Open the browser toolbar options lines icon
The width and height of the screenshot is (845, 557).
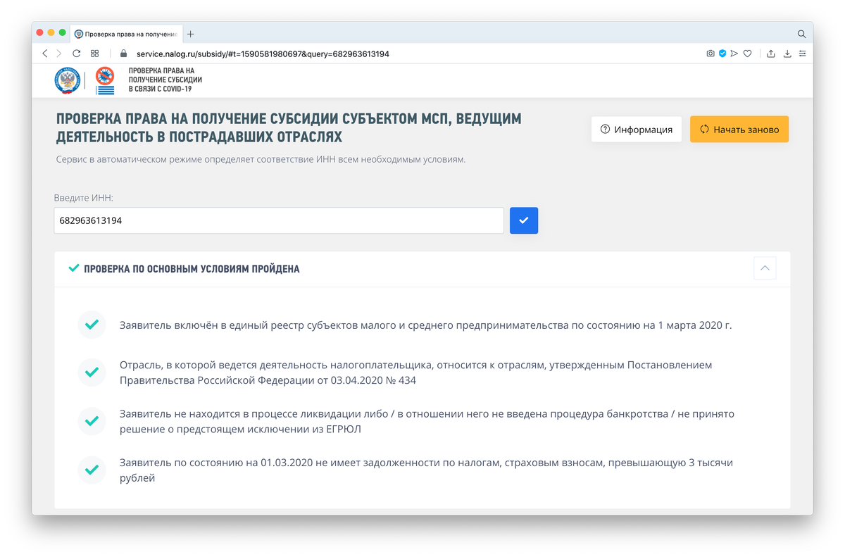pos(803,53)
